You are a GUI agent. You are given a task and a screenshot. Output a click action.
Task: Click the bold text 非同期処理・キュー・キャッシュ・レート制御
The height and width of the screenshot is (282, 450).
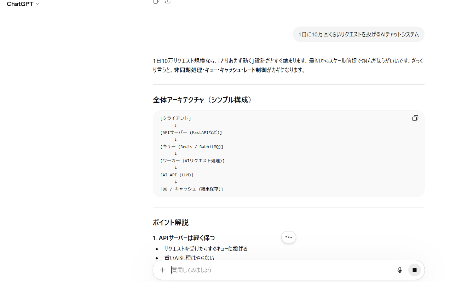click(220, 70)
